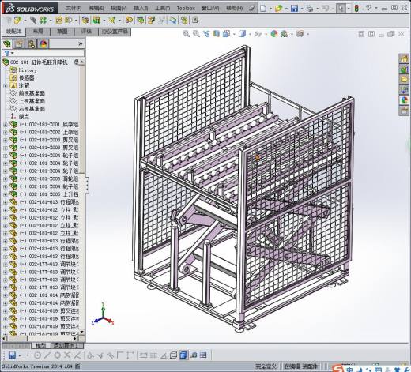Open the FeatureManager design tree tab

pyautogui.click(x=7, y=44)
